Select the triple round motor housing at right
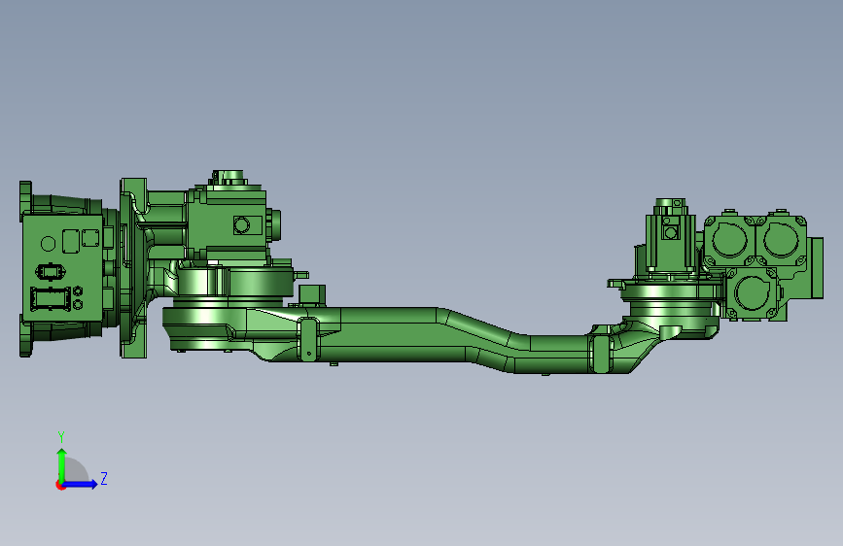Screen dimensions: 843x546 click(755, 266)
